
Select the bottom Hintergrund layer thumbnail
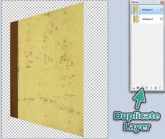pos(136,19)
